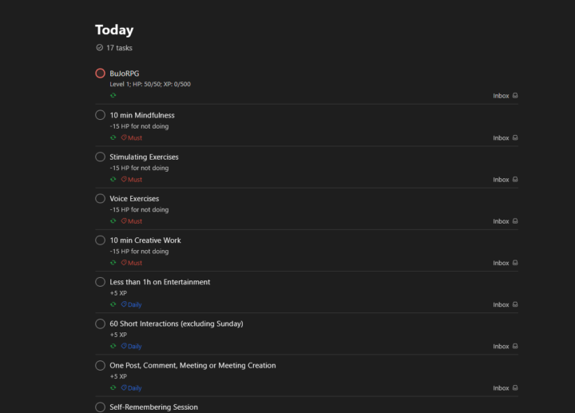The width and height of the screenshot is (575, 413).
Task: Go to Inbox from Voice Exercises row
Action: coord(506,221)
